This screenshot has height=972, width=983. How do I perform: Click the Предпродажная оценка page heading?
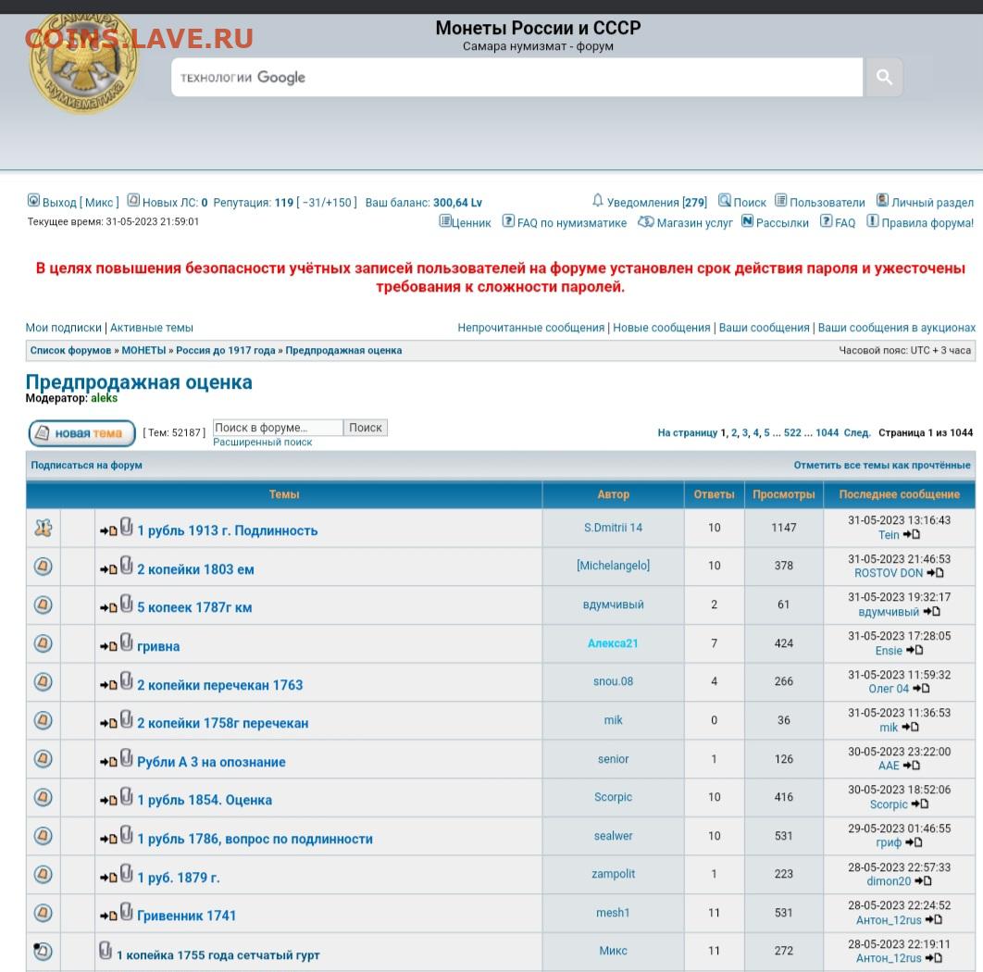point(139,382)
